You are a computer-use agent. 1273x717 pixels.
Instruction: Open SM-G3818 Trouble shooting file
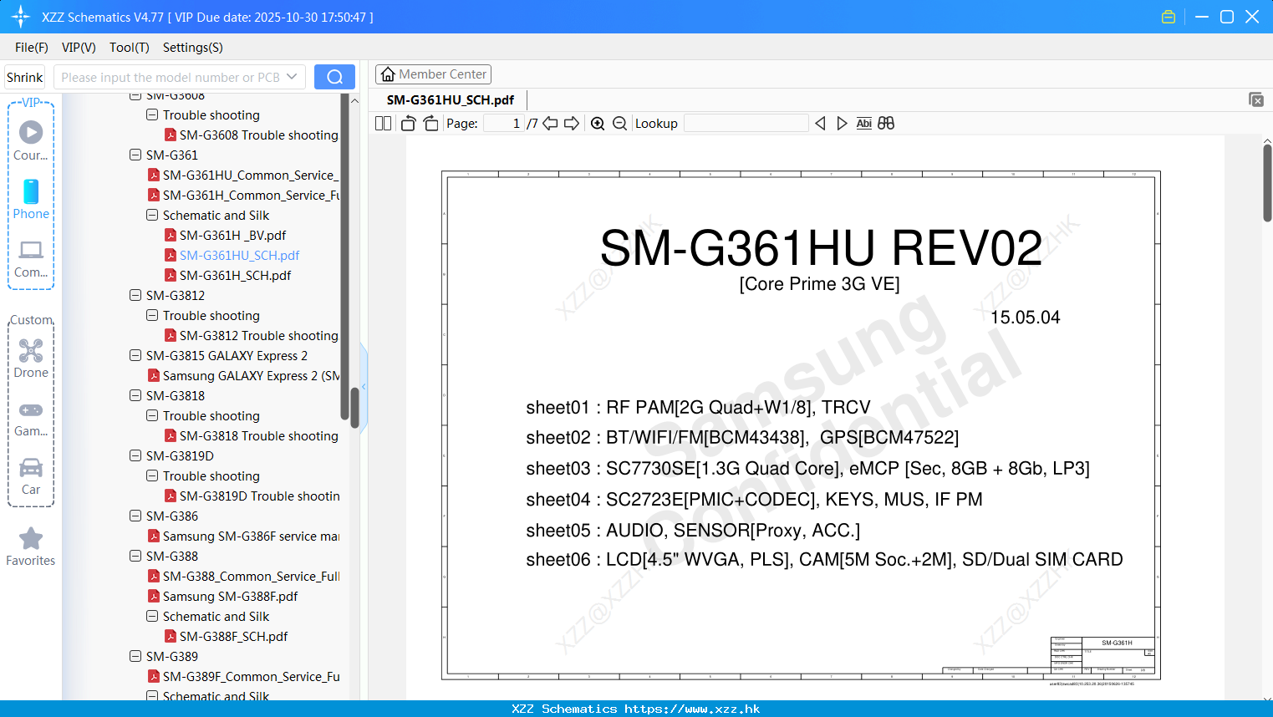click(251, 435)
